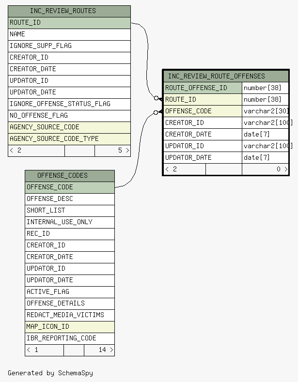
Task: Select UPDATOR_DATE in the INC_REVIEW_ROUTES table
Action: (69, 92)
